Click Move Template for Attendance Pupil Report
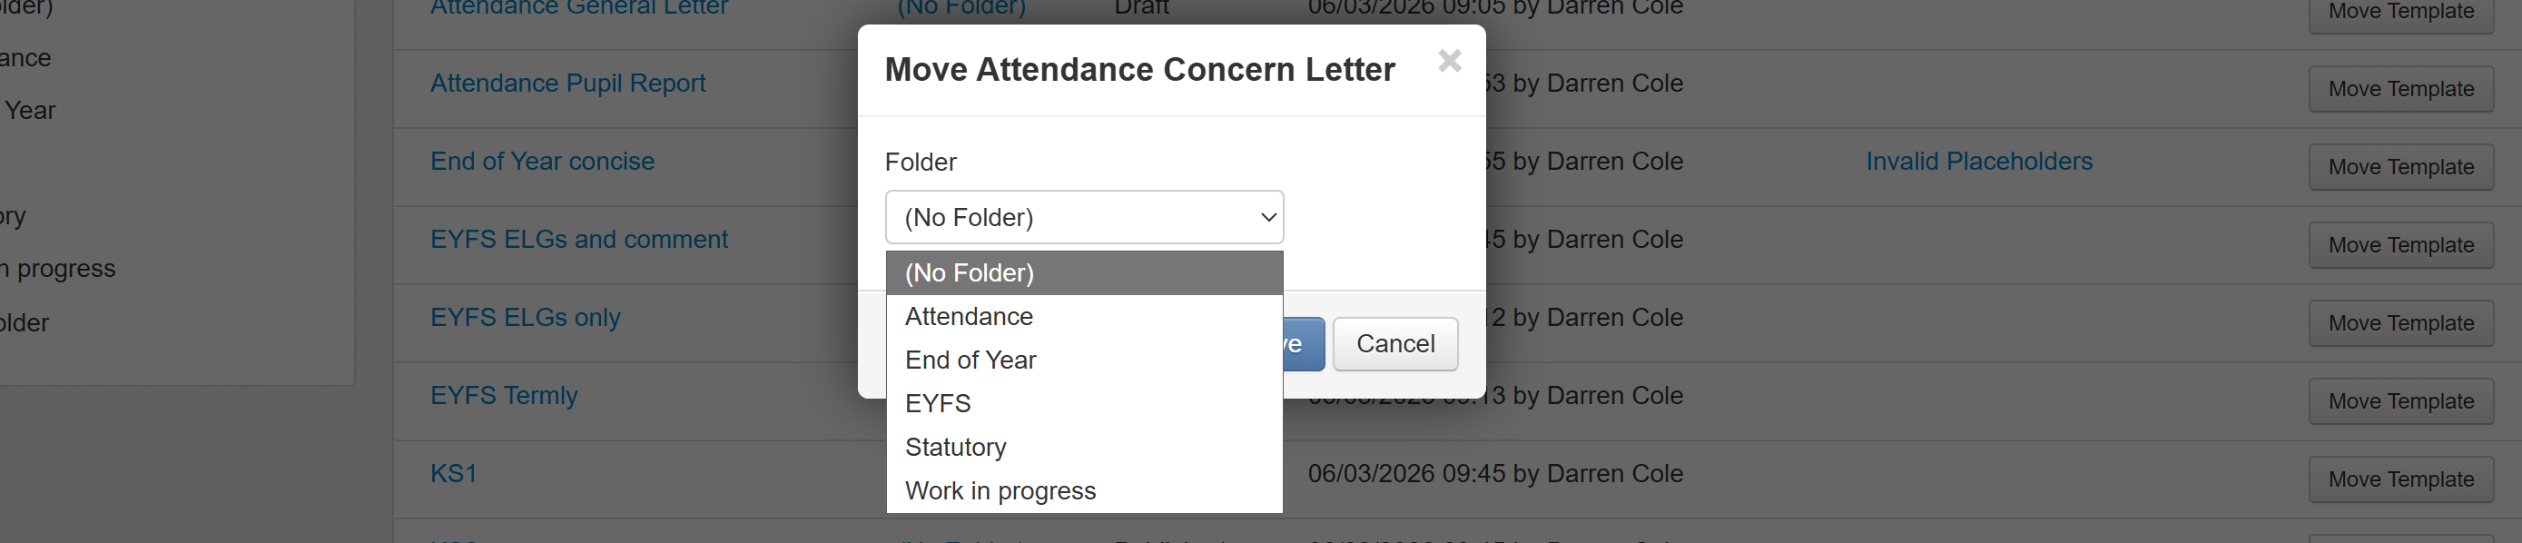 pos(2400,89)
